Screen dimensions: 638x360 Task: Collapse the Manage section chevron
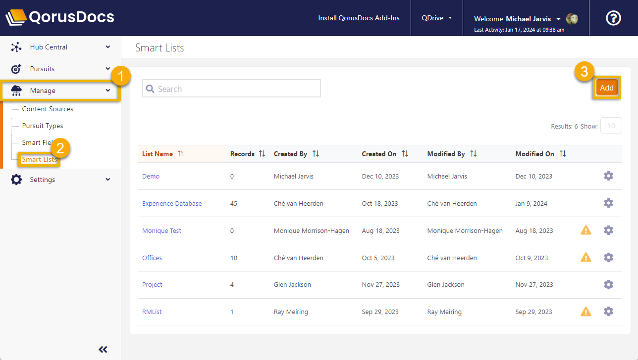pos(107,90)
